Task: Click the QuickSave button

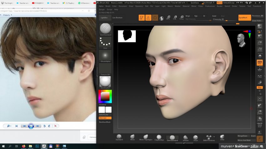Action: point(195,3)
